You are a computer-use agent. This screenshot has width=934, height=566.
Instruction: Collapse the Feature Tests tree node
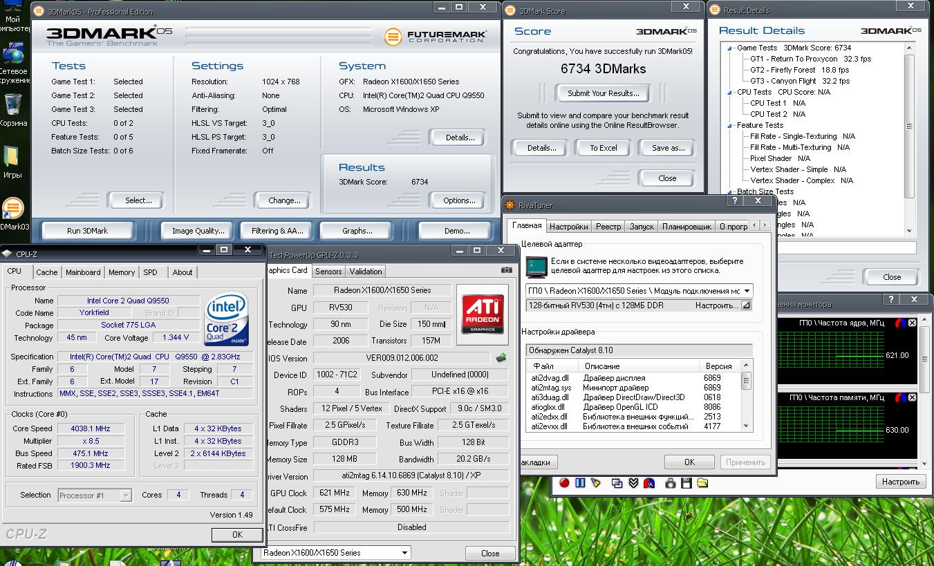pos(730,125)
